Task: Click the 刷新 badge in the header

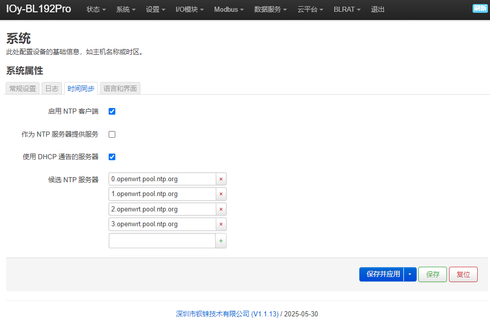Action: [x=480, y=8]
